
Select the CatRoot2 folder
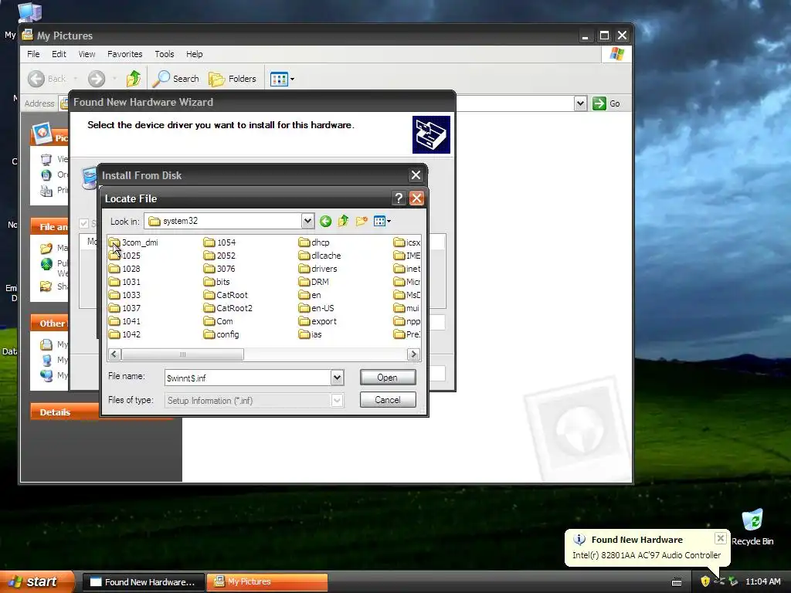228,308
